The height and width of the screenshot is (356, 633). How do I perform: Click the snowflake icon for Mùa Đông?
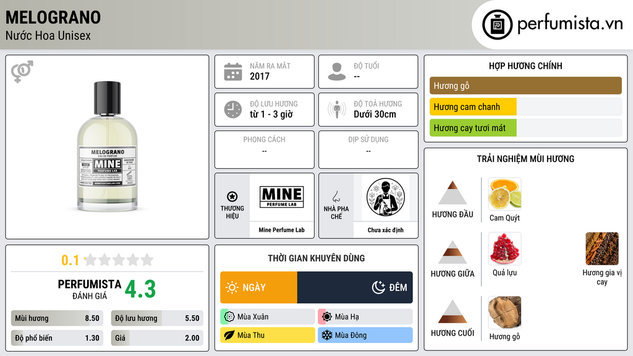tap(327, 335)
